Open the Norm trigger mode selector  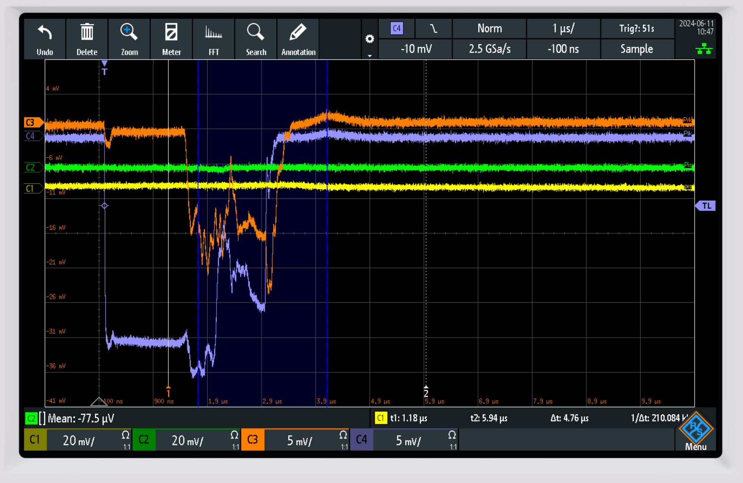(489, 29)
